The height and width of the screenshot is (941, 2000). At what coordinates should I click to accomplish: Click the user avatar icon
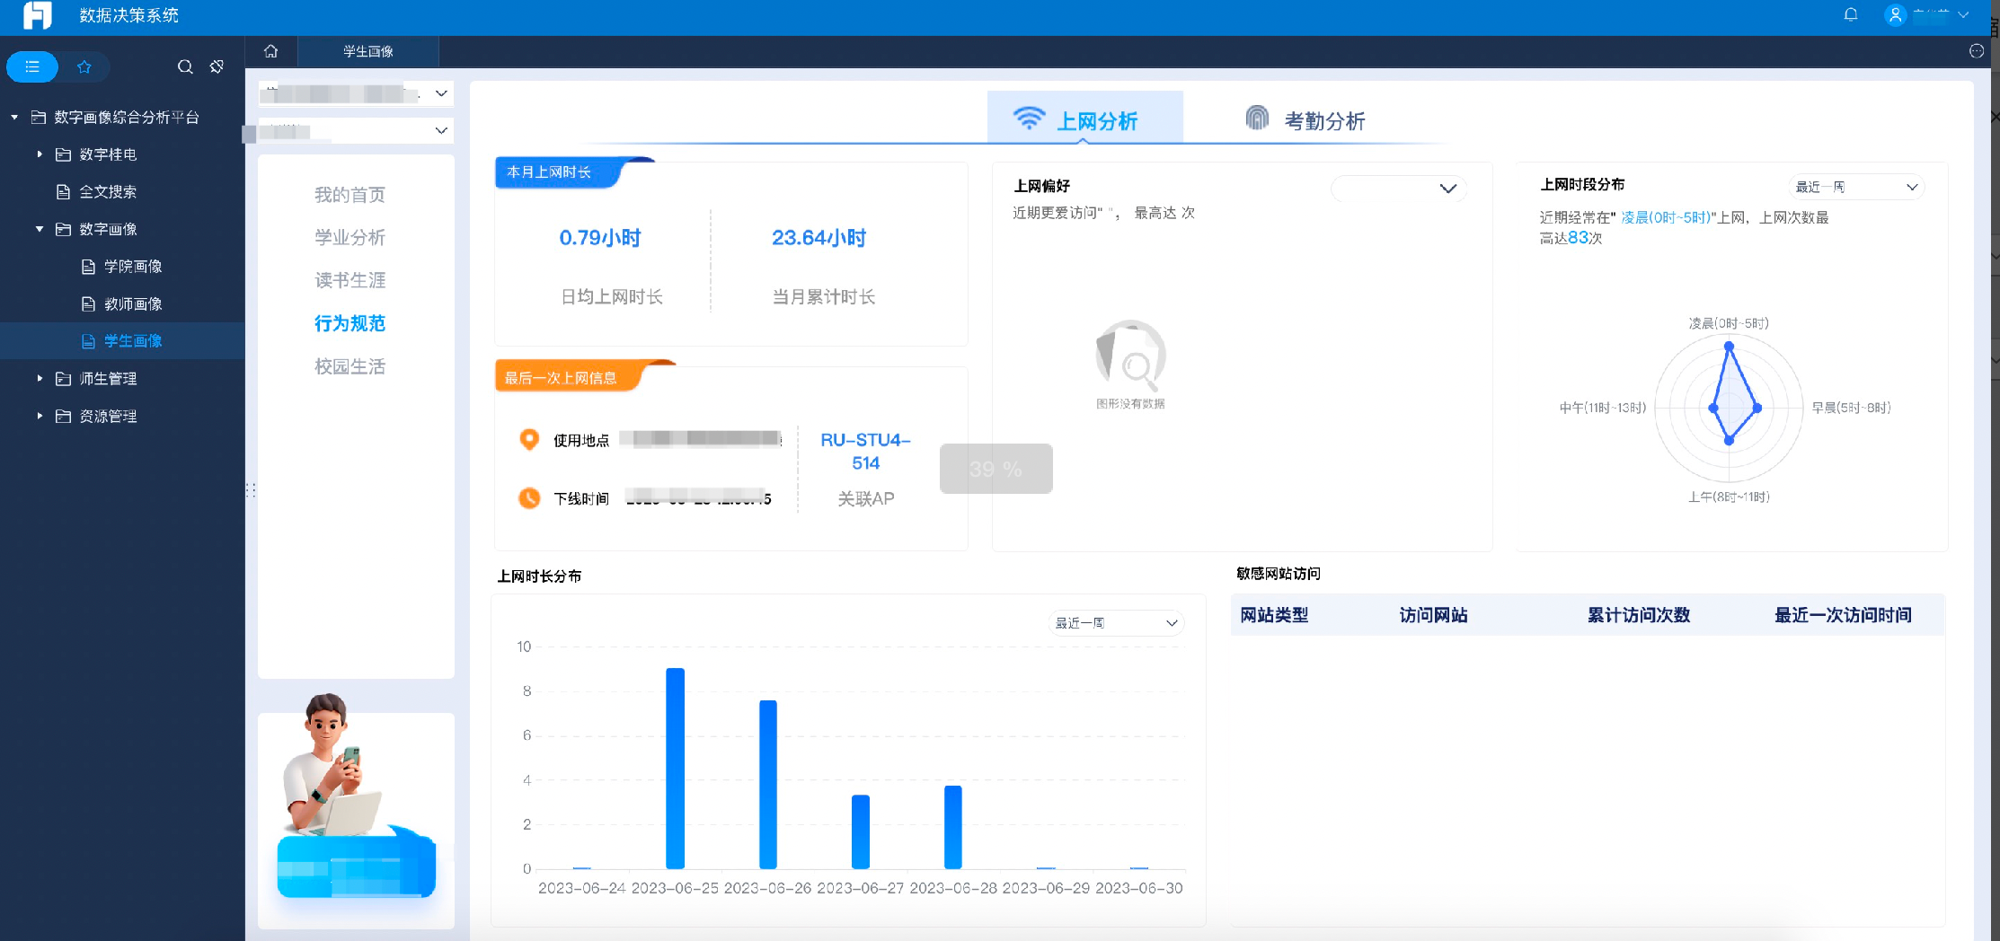tap(1895, 15)
